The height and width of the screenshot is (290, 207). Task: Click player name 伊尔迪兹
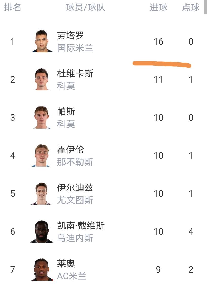point(75,188)
